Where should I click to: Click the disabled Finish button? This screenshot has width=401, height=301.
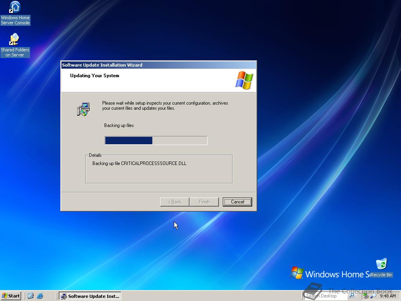(x=204, y=201)
